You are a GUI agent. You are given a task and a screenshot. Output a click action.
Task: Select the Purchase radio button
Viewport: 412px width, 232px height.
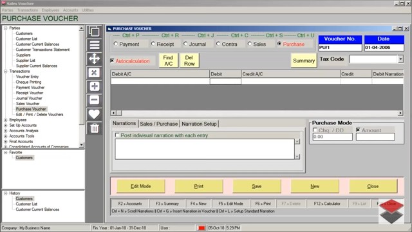click(x=279, y=44)
